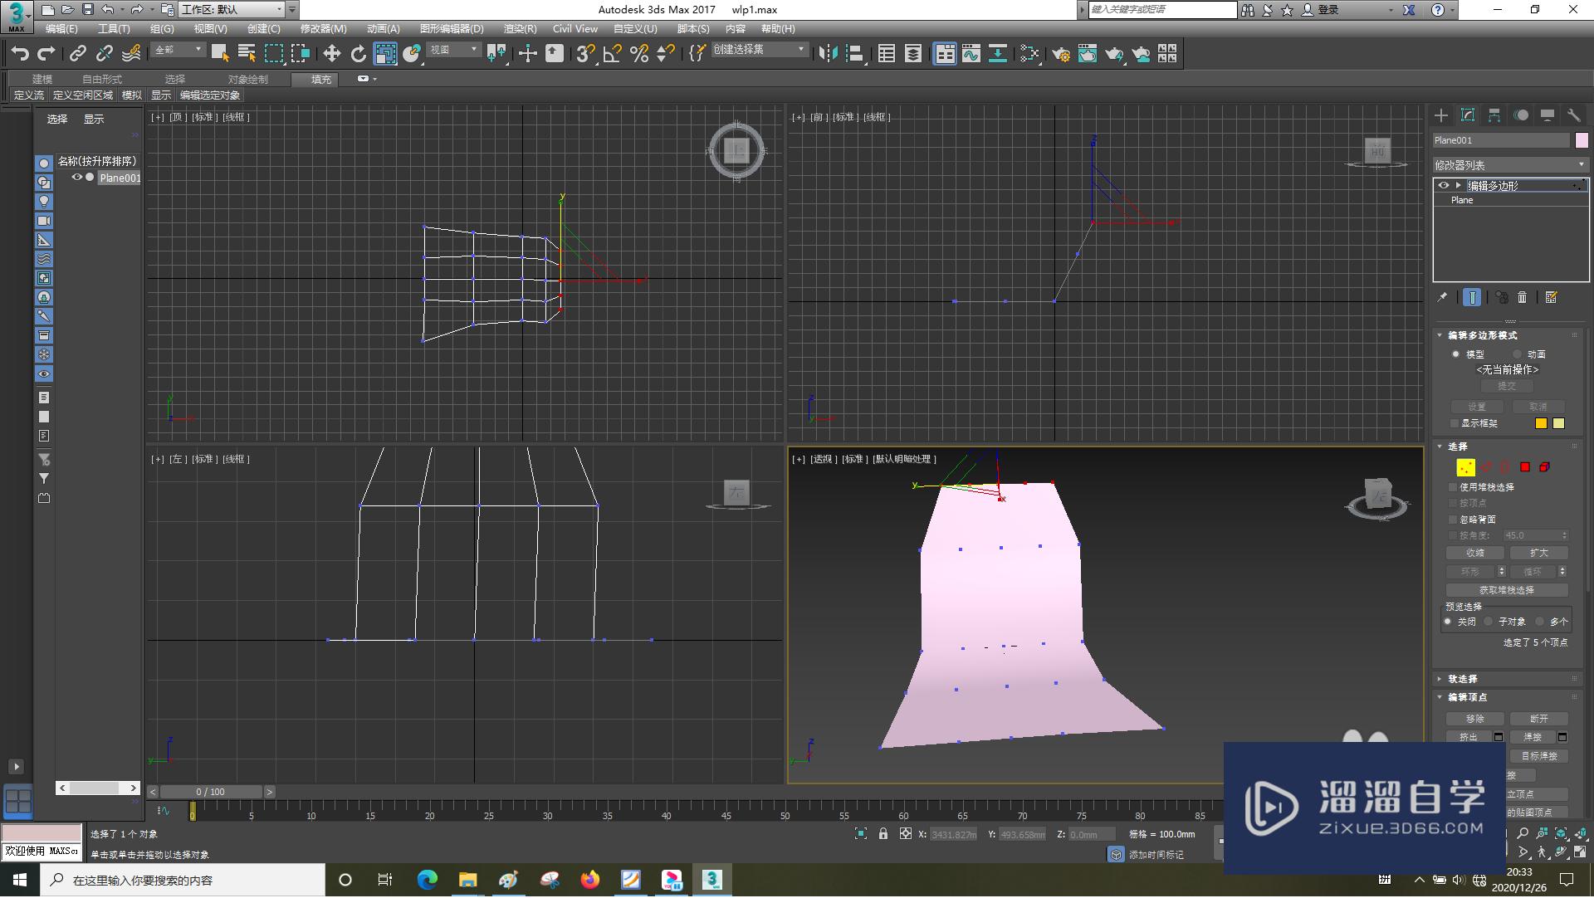Toggle the 3D Snaps button
The width and height of the screenshot is (1594, 898).
585,54
